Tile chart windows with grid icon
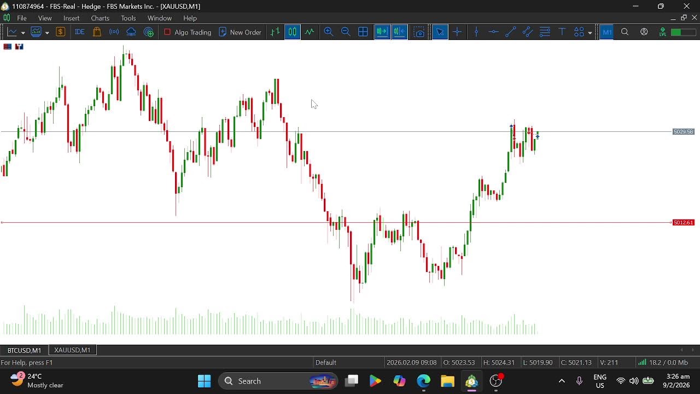700x394 pixels. (x=363, y=32)
